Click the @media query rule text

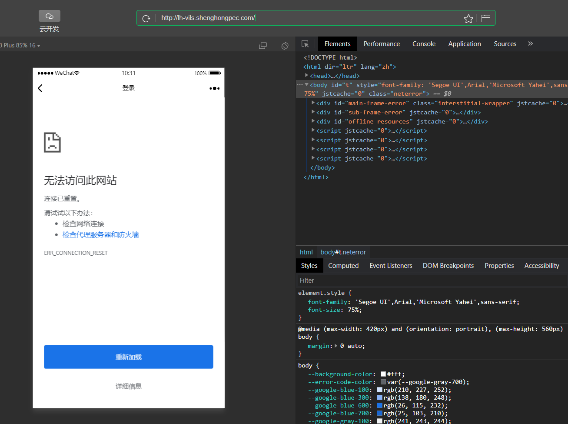click(x=430, y=329)
